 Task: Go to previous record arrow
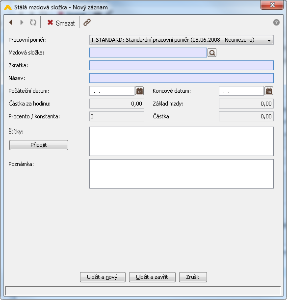11,23
